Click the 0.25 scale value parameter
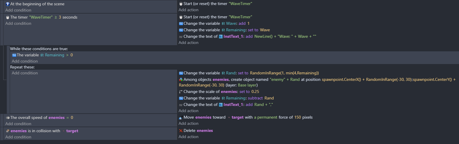459x144 pixels. (x=255, y=92)
